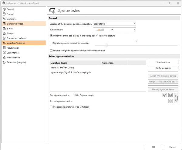Click the E-mail envelope icon
Viewport: 182px width, 150px height.
(x=4, y=29)
